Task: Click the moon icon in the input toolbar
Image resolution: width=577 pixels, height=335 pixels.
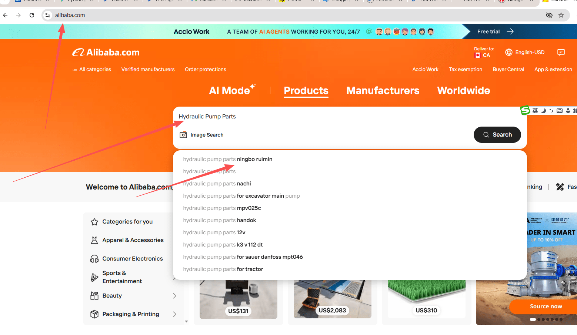Action: (543, 111)
